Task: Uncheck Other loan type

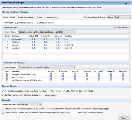Action: tap(77, 91)
